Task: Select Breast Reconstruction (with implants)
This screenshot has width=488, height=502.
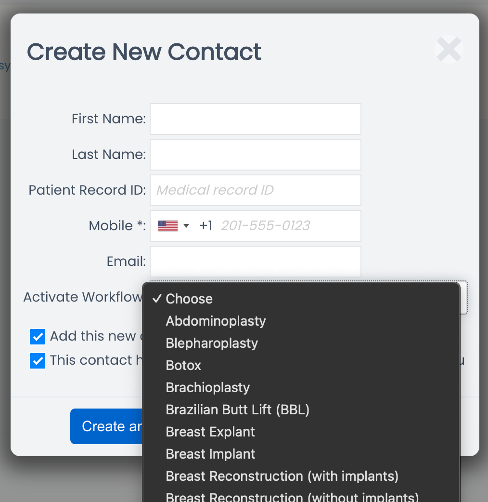Action: [x=282, y=476]
